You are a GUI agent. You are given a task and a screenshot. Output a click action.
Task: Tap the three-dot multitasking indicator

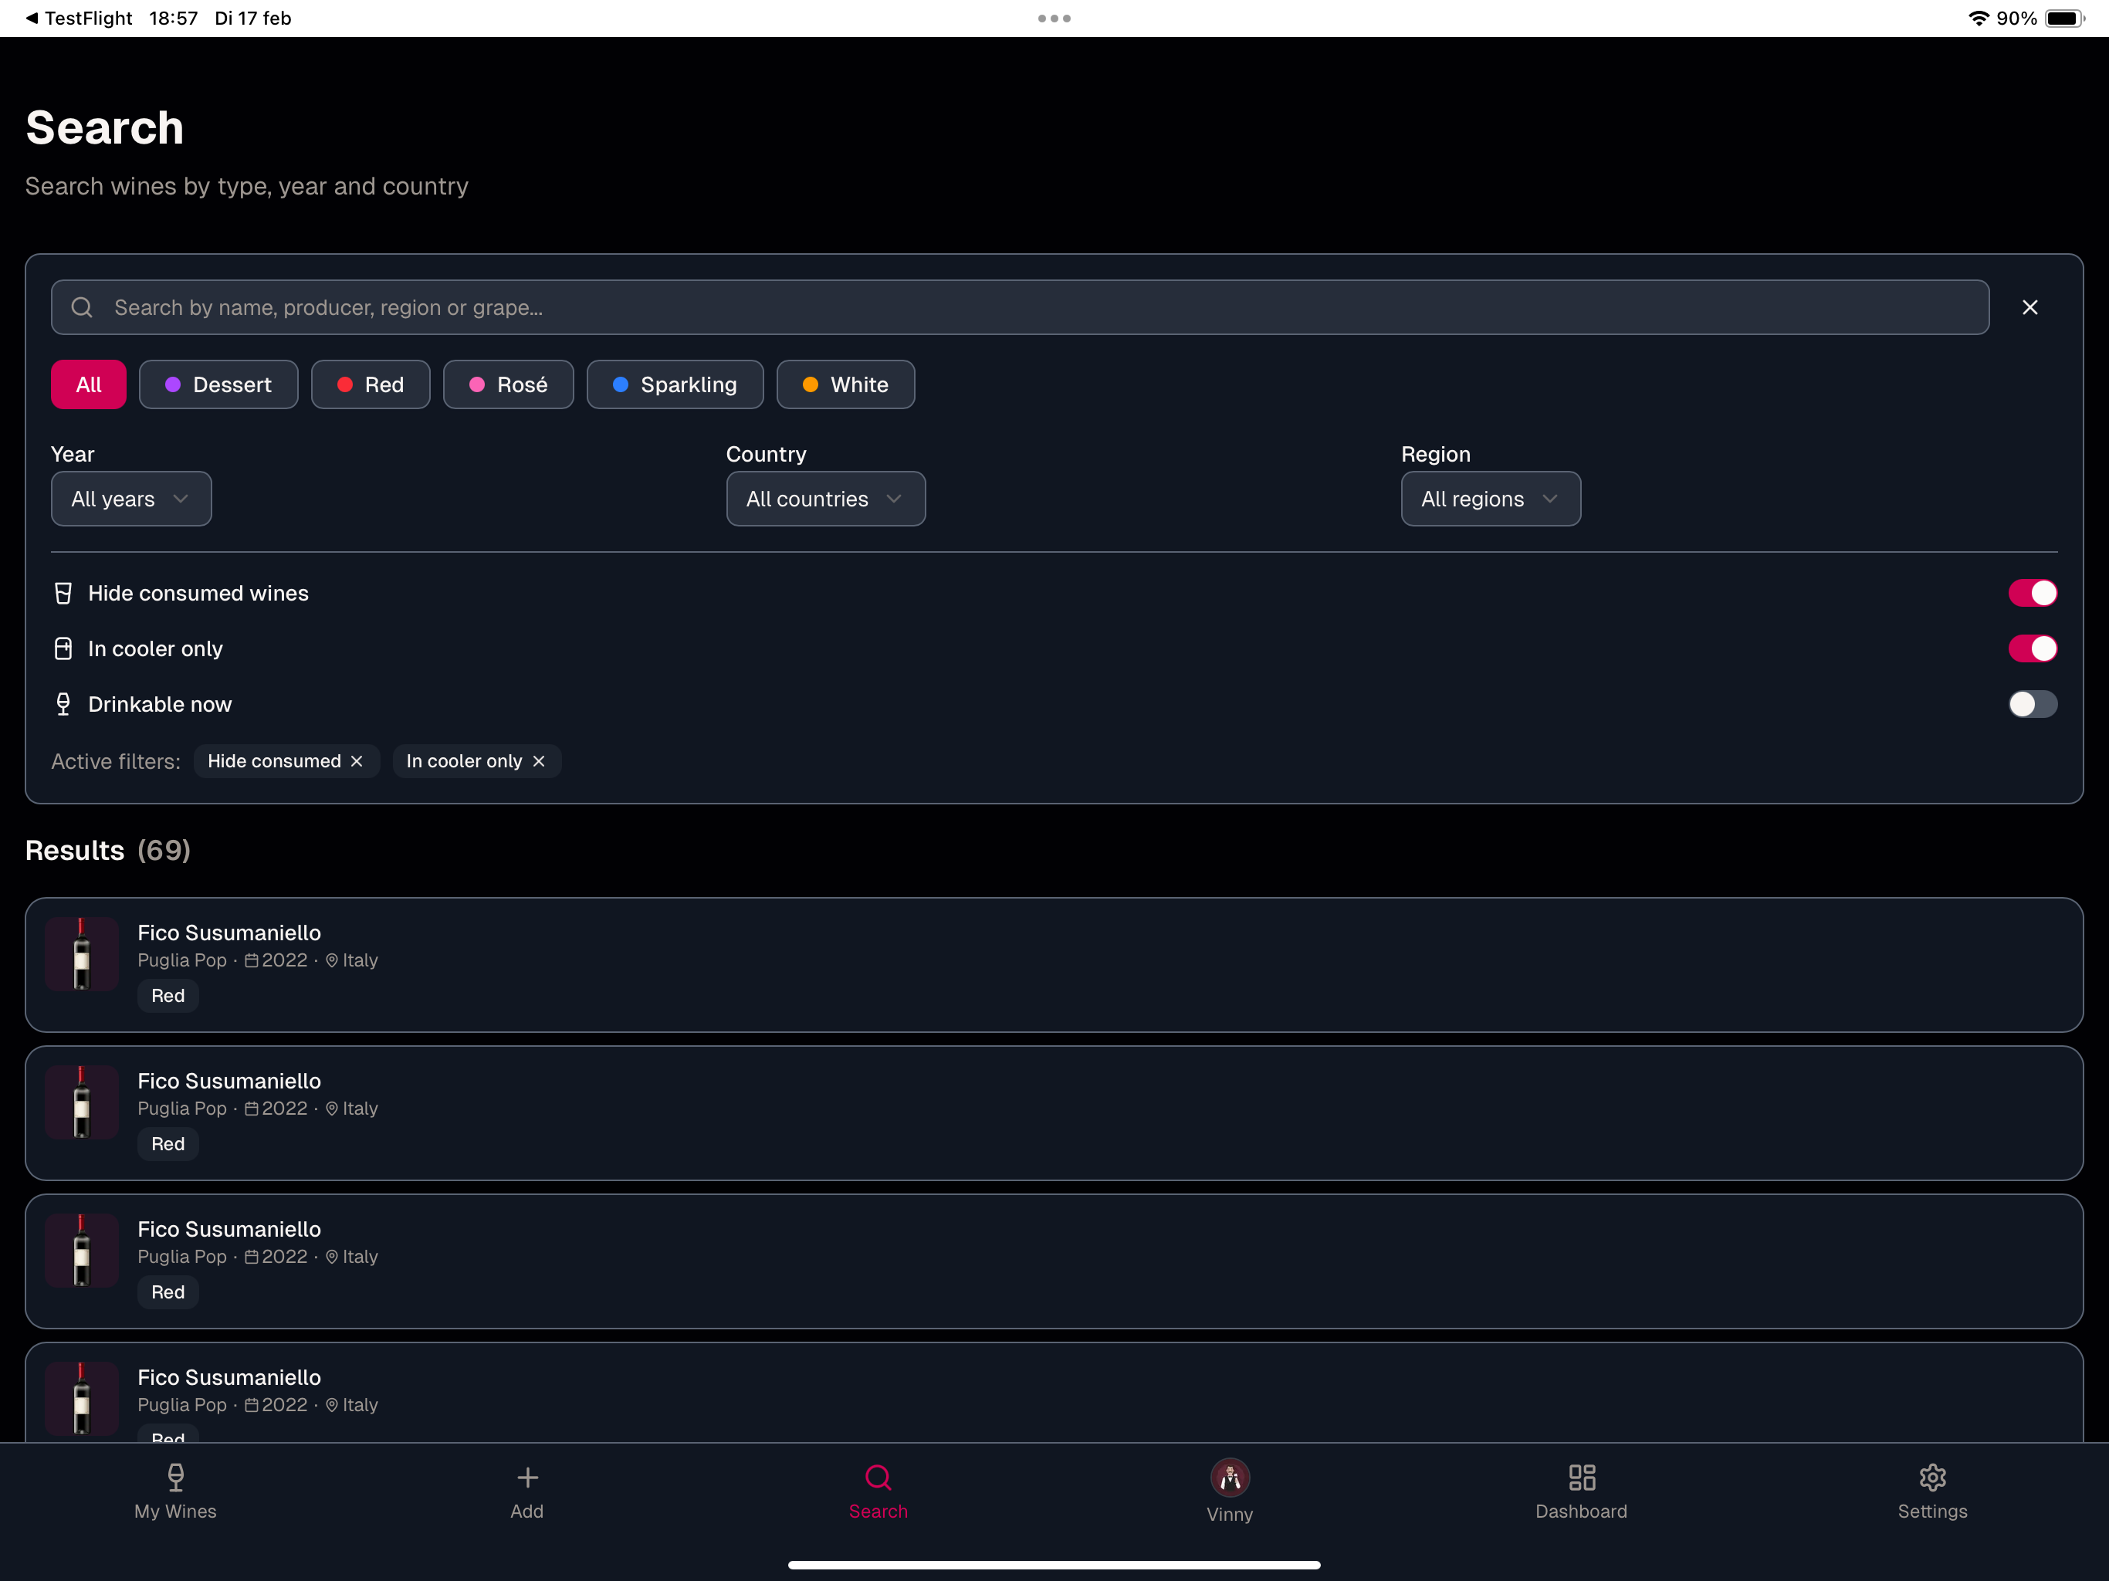(1054, 18)
